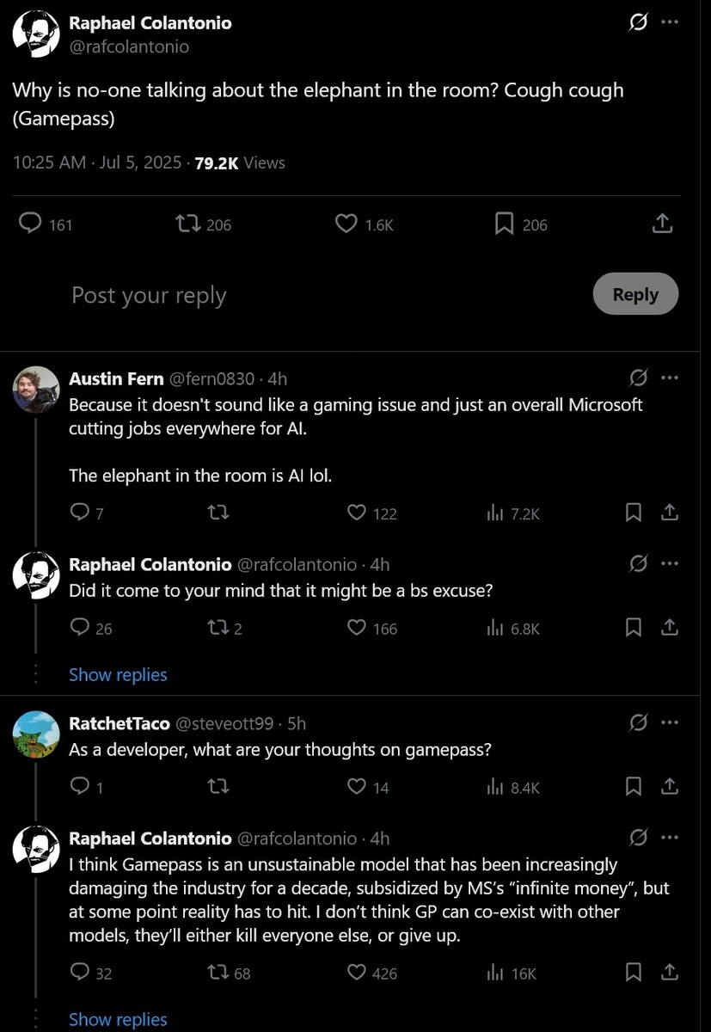Toggle repost on RatchetTaco's question
Viewport: 711px width, 1032px height.
click(x=218, y=786)
